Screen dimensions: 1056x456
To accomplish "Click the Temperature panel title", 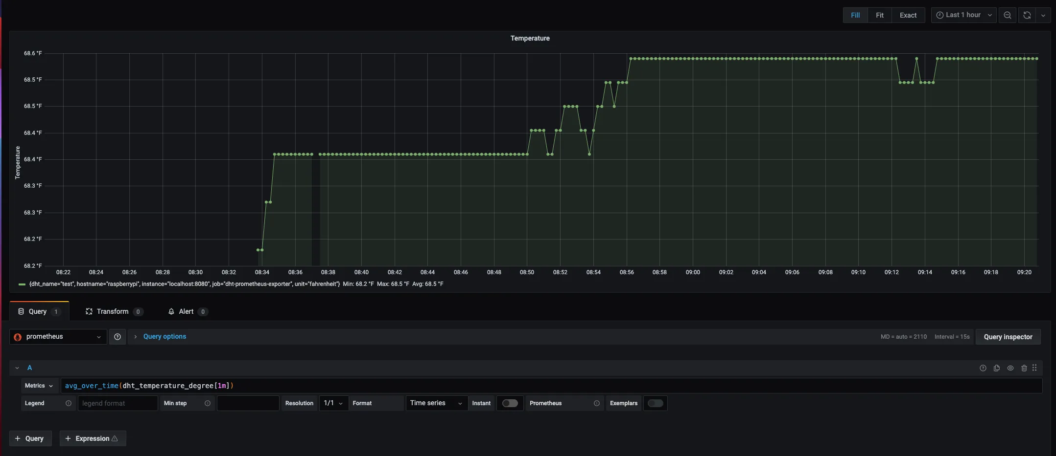I will [x=530, y=38].
